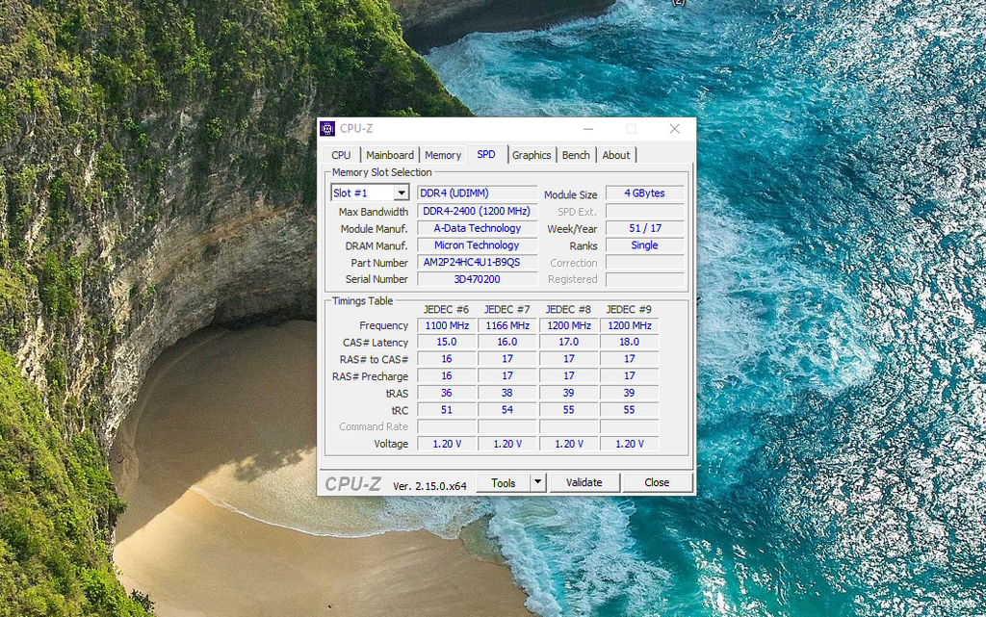This screenshot has width=986, height=617.
Task: Click the DDR4 (UDIMM) memory type field
Action: [478, 193]
